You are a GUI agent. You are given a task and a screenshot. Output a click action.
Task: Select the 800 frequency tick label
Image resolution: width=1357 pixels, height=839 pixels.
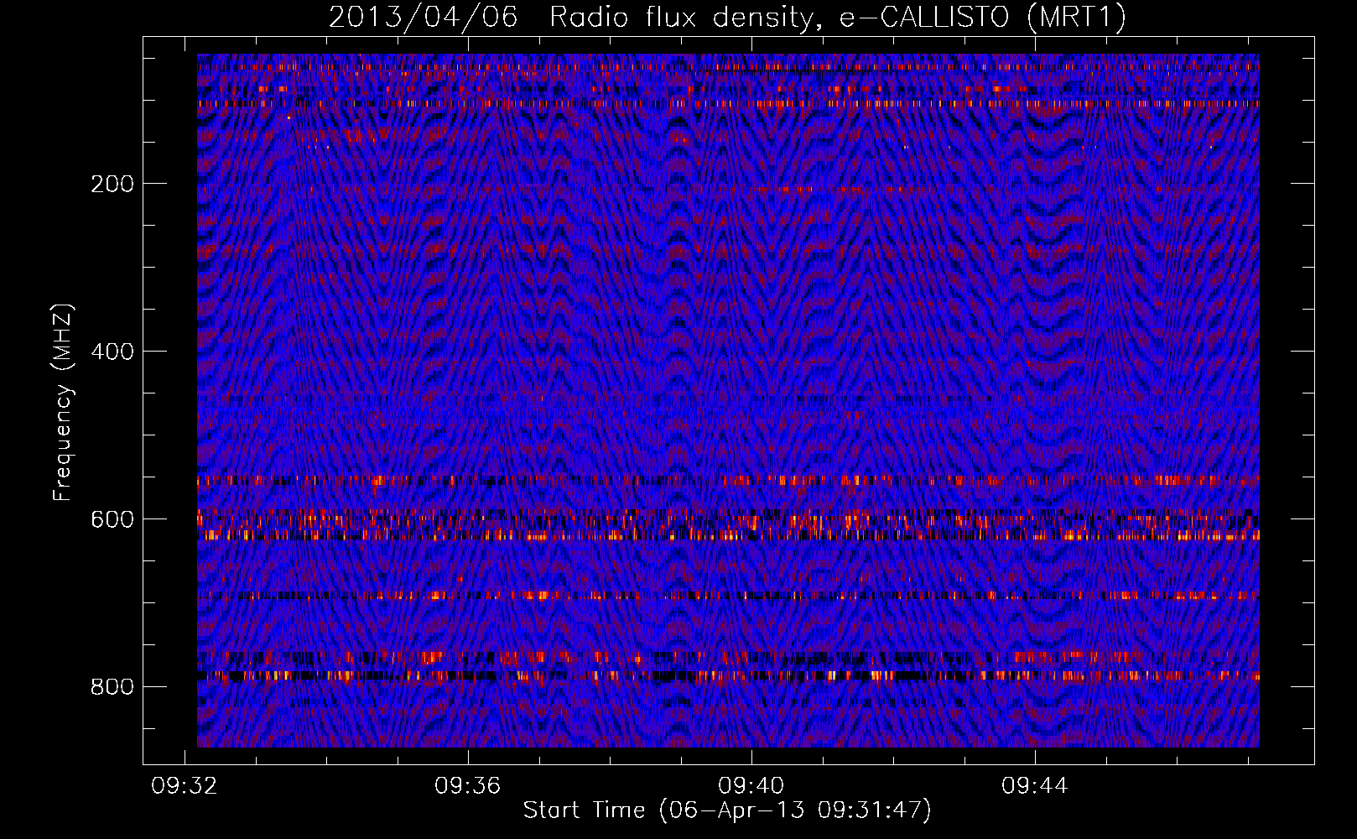click(112, 687)
